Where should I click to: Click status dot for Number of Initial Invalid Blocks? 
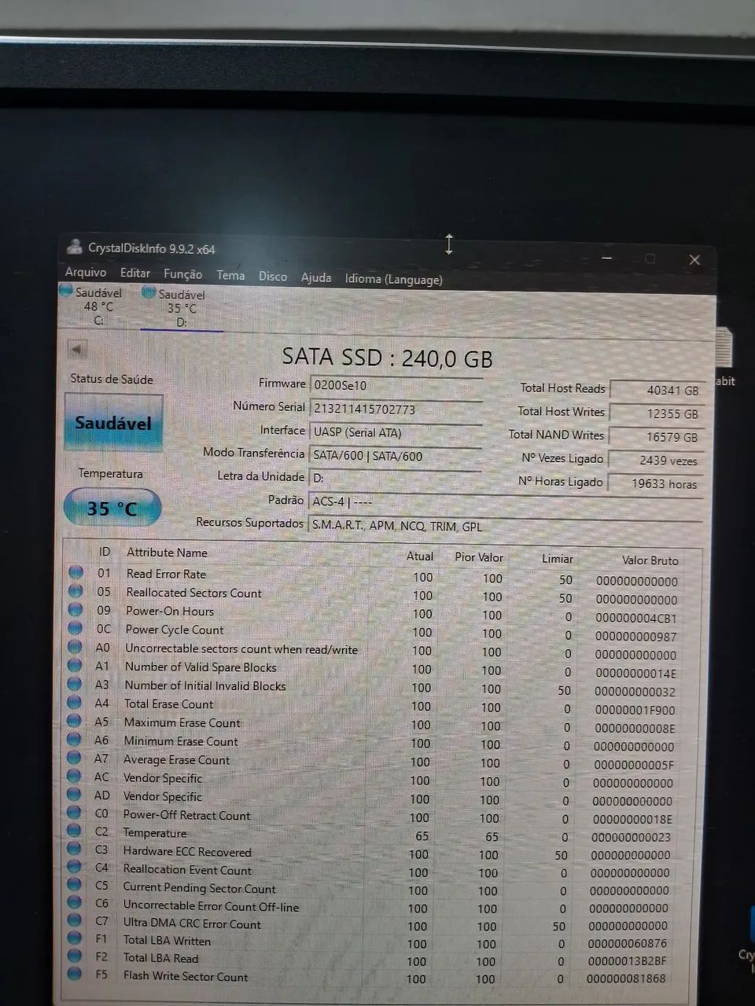pos(75,684)
